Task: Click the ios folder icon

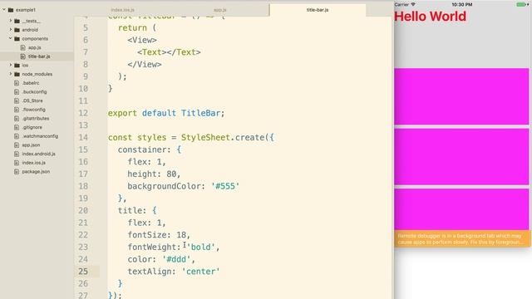Action: pyautogui.click(x=17, y=65)
